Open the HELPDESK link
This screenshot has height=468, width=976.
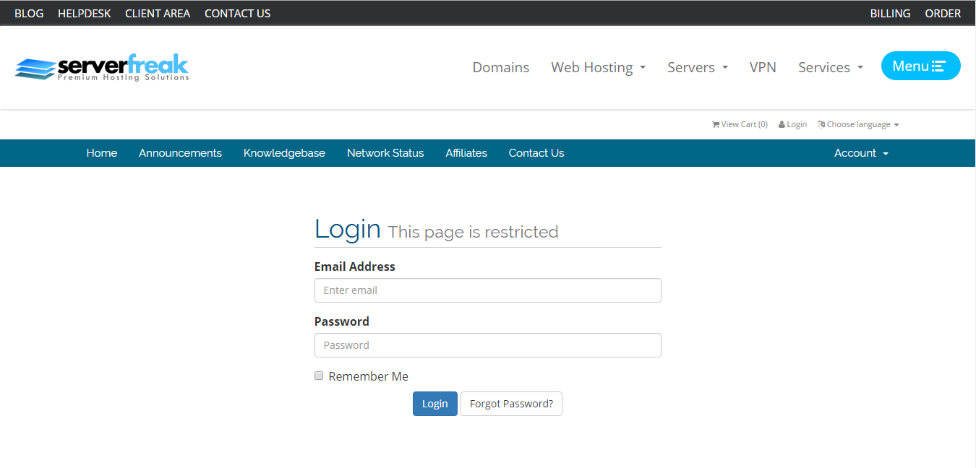click(x=84, y=13)
